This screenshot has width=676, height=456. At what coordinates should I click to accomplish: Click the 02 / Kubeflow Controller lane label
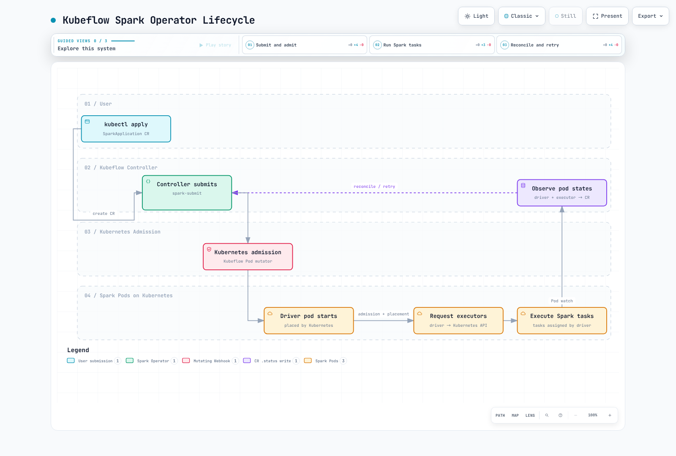point(121,168)
